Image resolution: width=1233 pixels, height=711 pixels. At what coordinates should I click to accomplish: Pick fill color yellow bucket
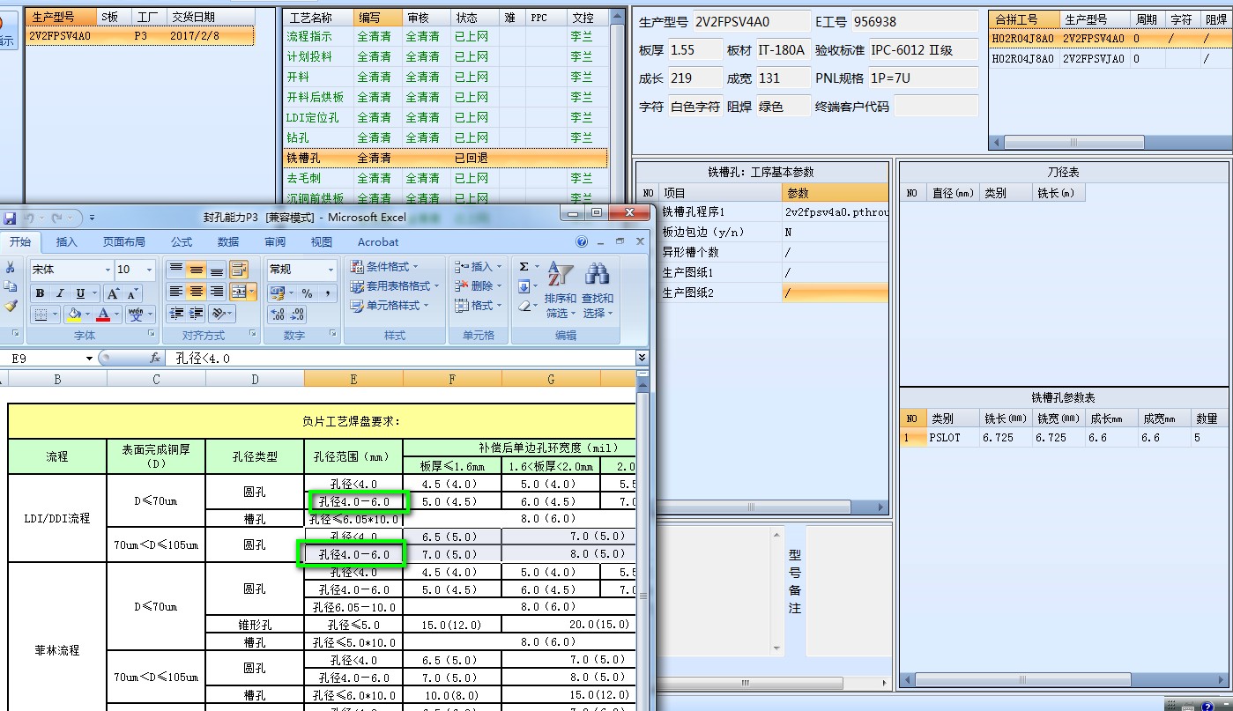coord(74,315)
